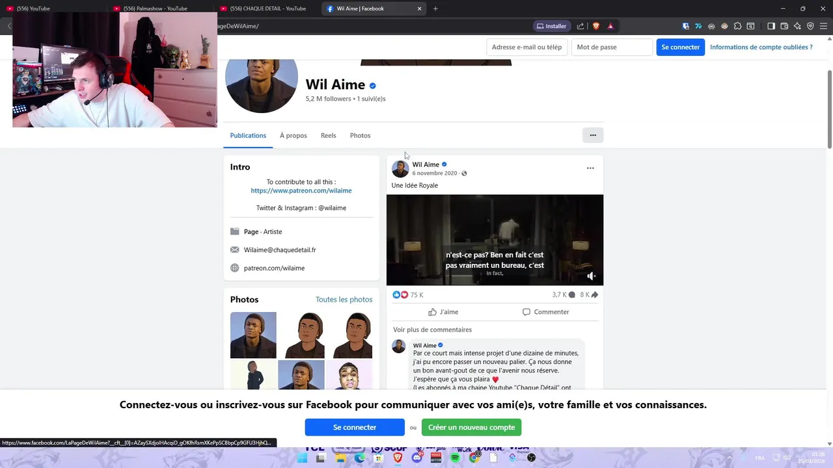Click the verified badge next to Wil Aime
Viewport: 833px width, 468px height.
coord(372,85)
